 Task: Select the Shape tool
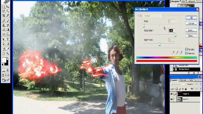pyautogui.click(x=8, y=44)
